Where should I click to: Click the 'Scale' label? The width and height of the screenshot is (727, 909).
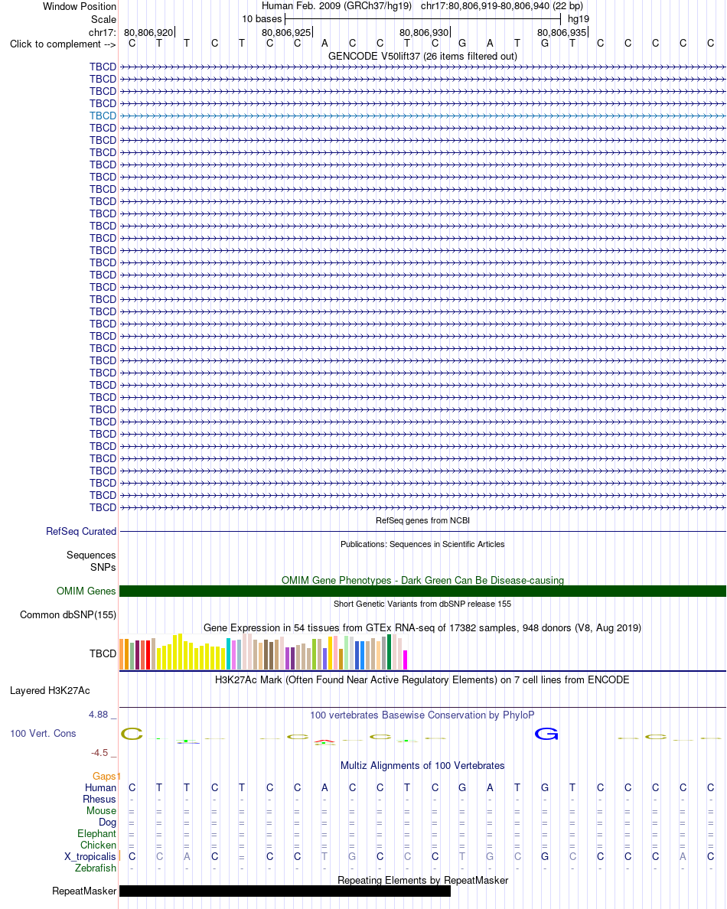coord(104,19)
